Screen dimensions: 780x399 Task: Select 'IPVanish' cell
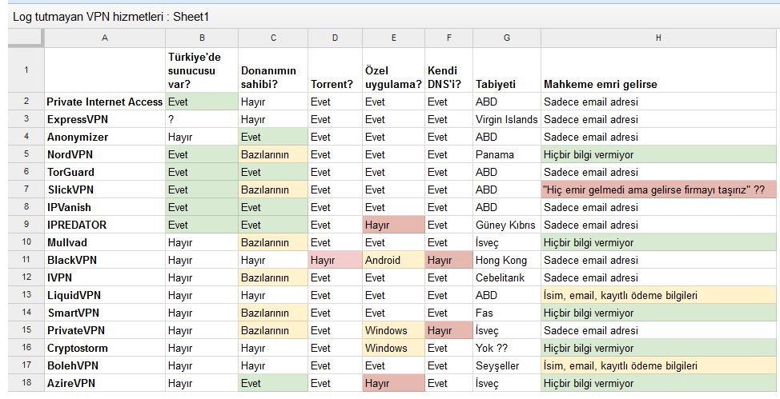[104, 207]
